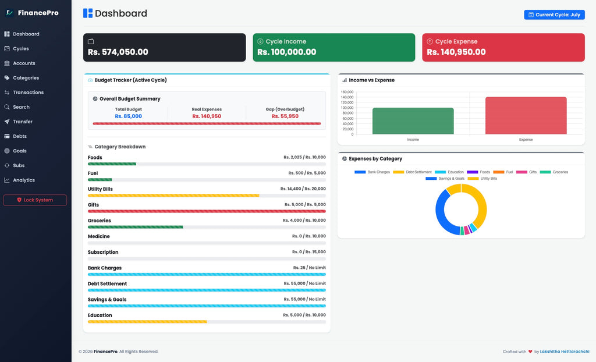Click the heart icon in footer
The width and height of the screenshot is (596, 362).
[x=530, y=352]
